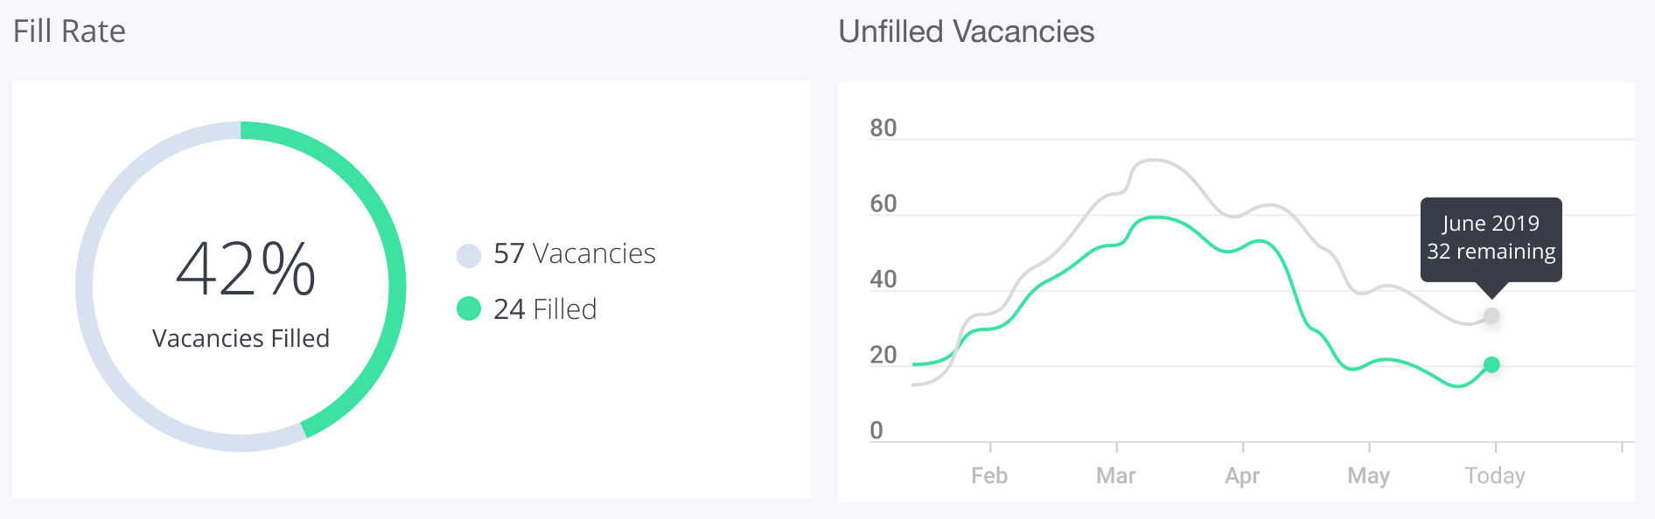This screenshot has width=1655, height=519.
Task: Select the May label on x-axis
Action: pos(1368,475)
